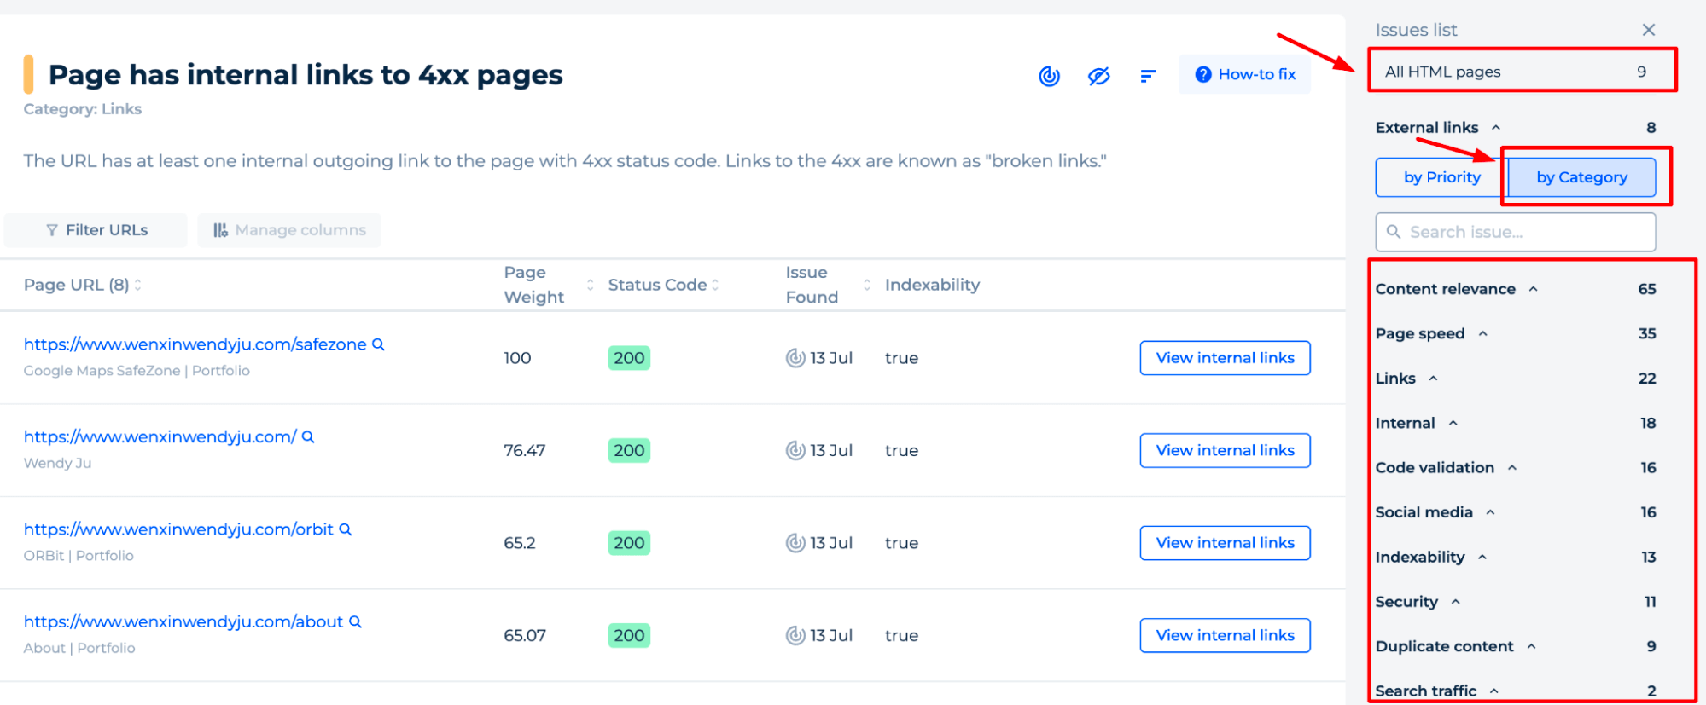Click the 'ORBit | Portfolio' title text
The height and width of the screenshot is (705, 1706).
(x=79, y=556)
